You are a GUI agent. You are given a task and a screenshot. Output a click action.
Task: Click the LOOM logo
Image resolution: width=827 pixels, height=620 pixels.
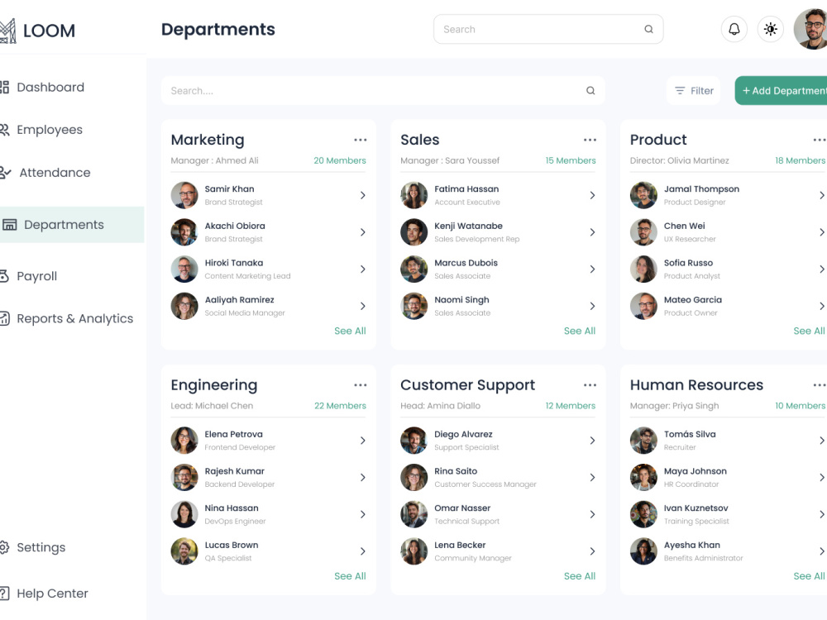[x=37, y=31]
